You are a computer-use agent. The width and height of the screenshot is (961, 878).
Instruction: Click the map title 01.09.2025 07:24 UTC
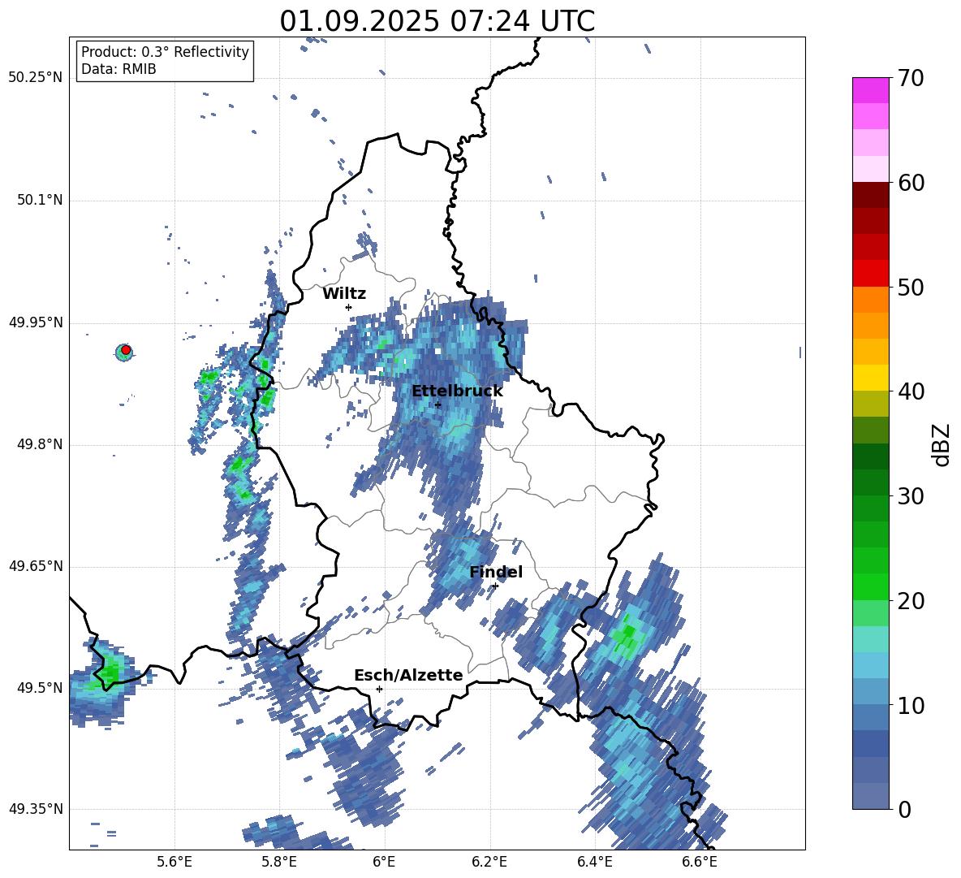pyautogui.click(x=437, y=21)
